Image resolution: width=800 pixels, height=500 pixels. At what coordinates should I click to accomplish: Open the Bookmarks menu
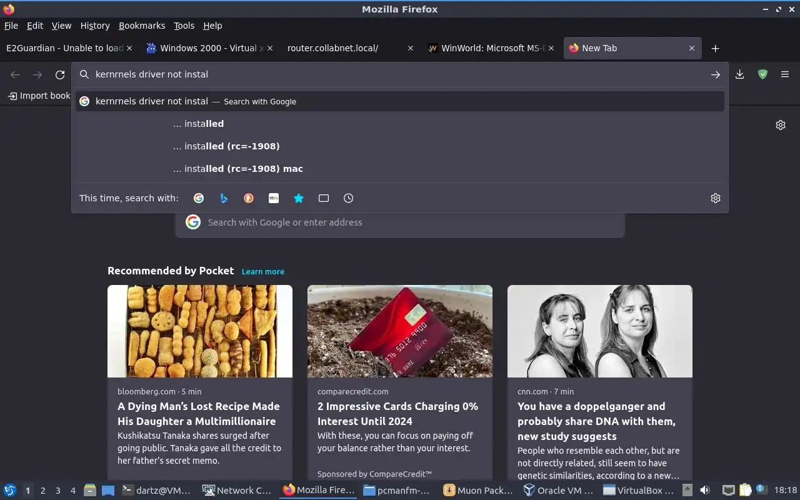[142, 26]
